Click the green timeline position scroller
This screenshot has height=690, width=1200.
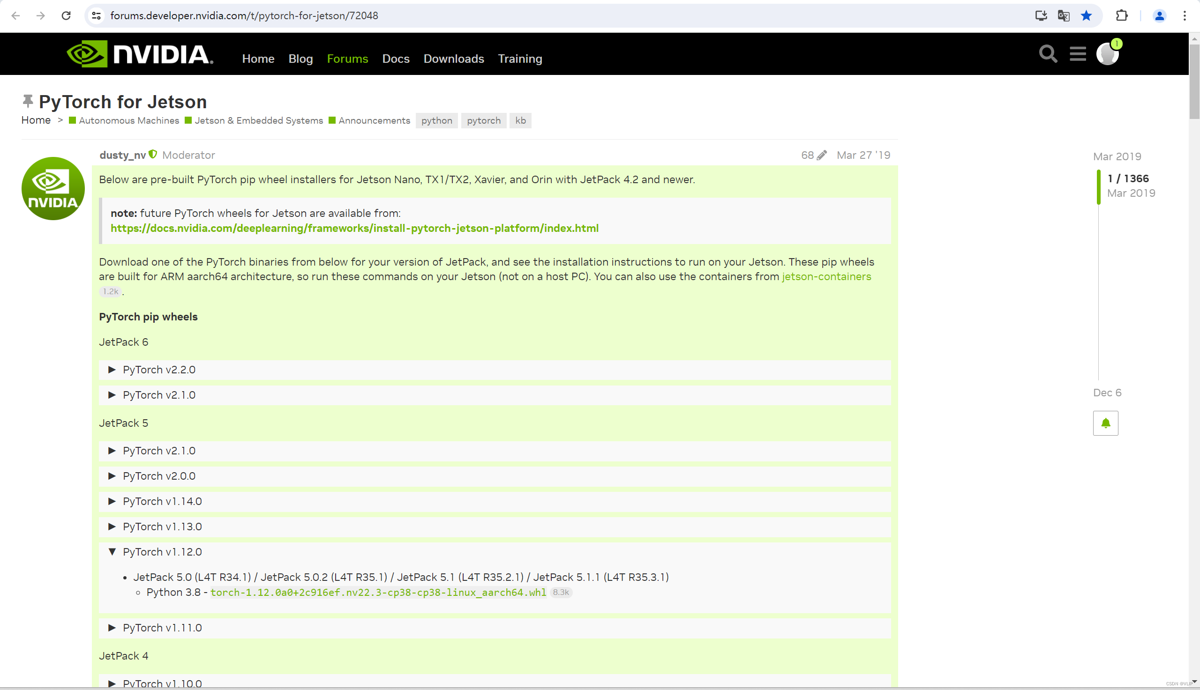coord(1099,186)
